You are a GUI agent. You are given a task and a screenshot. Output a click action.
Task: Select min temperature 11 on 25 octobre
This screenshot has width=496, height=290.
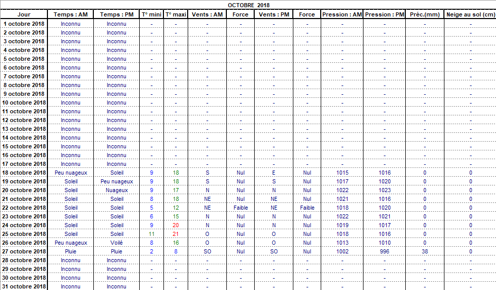click(152, 234)
